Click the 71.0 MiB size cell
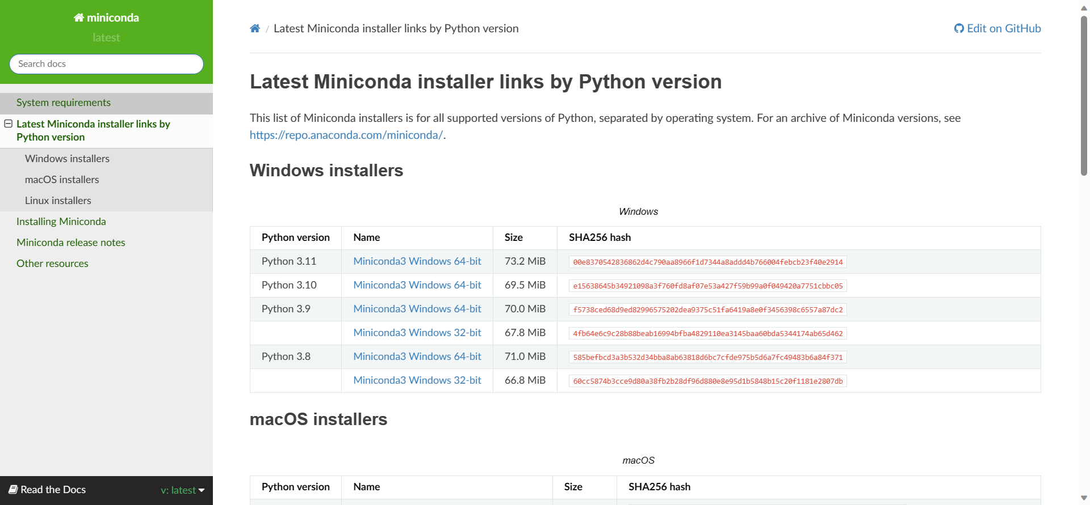The height and width of the screenshot is (505, 1090). (x=525, y=357)
